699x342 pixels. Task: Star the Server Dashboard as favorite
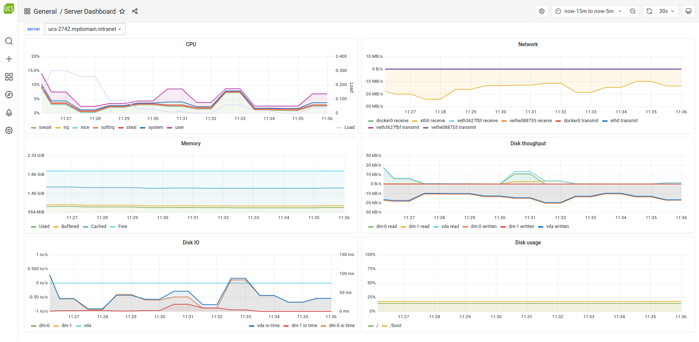[122, 11]
